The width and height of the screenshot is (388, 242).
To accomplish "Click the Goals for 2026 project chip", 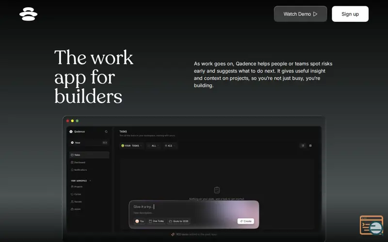I will 178,221.
